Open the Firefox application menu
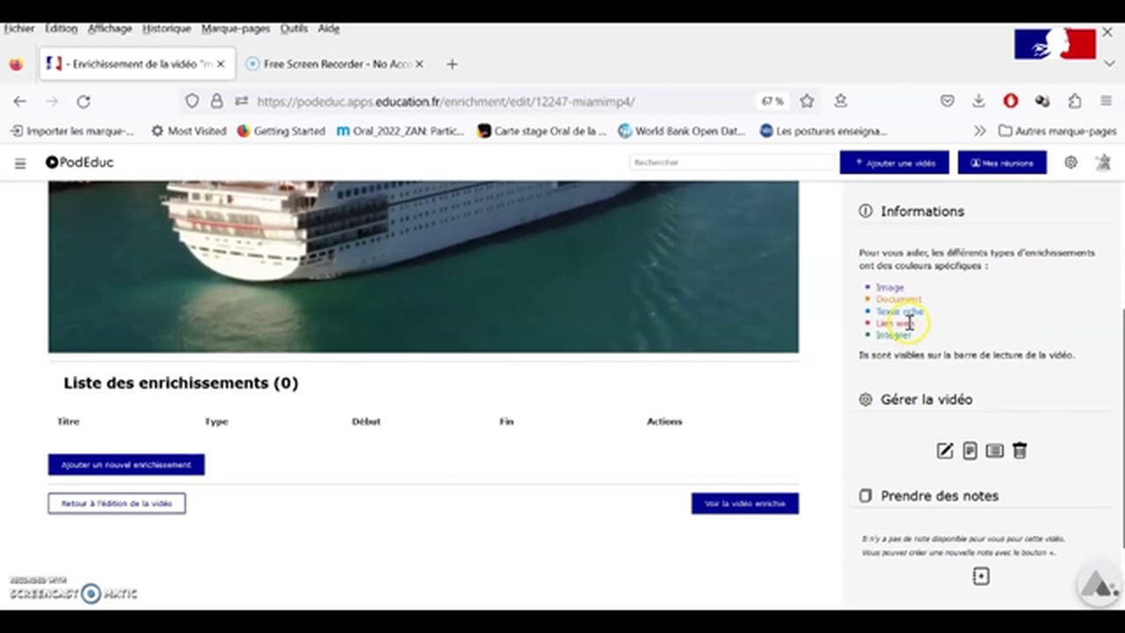This screenshot has width=1125, height=633. [1106, 101]
